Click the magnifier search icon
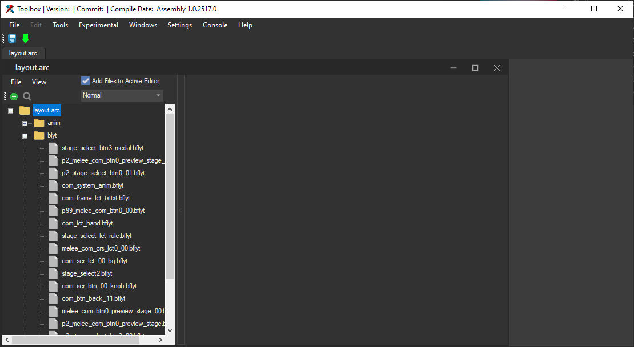 tap(27, 96)
